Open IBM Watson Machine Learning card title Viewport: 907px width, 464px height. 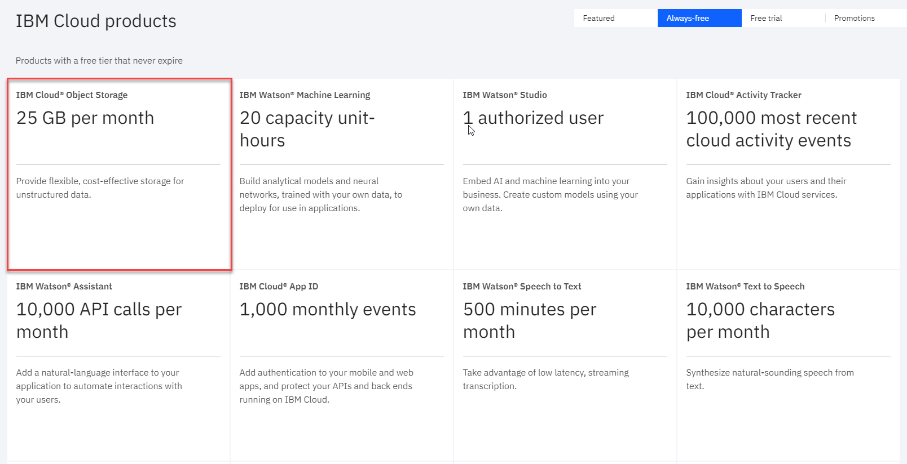[305, 95]
